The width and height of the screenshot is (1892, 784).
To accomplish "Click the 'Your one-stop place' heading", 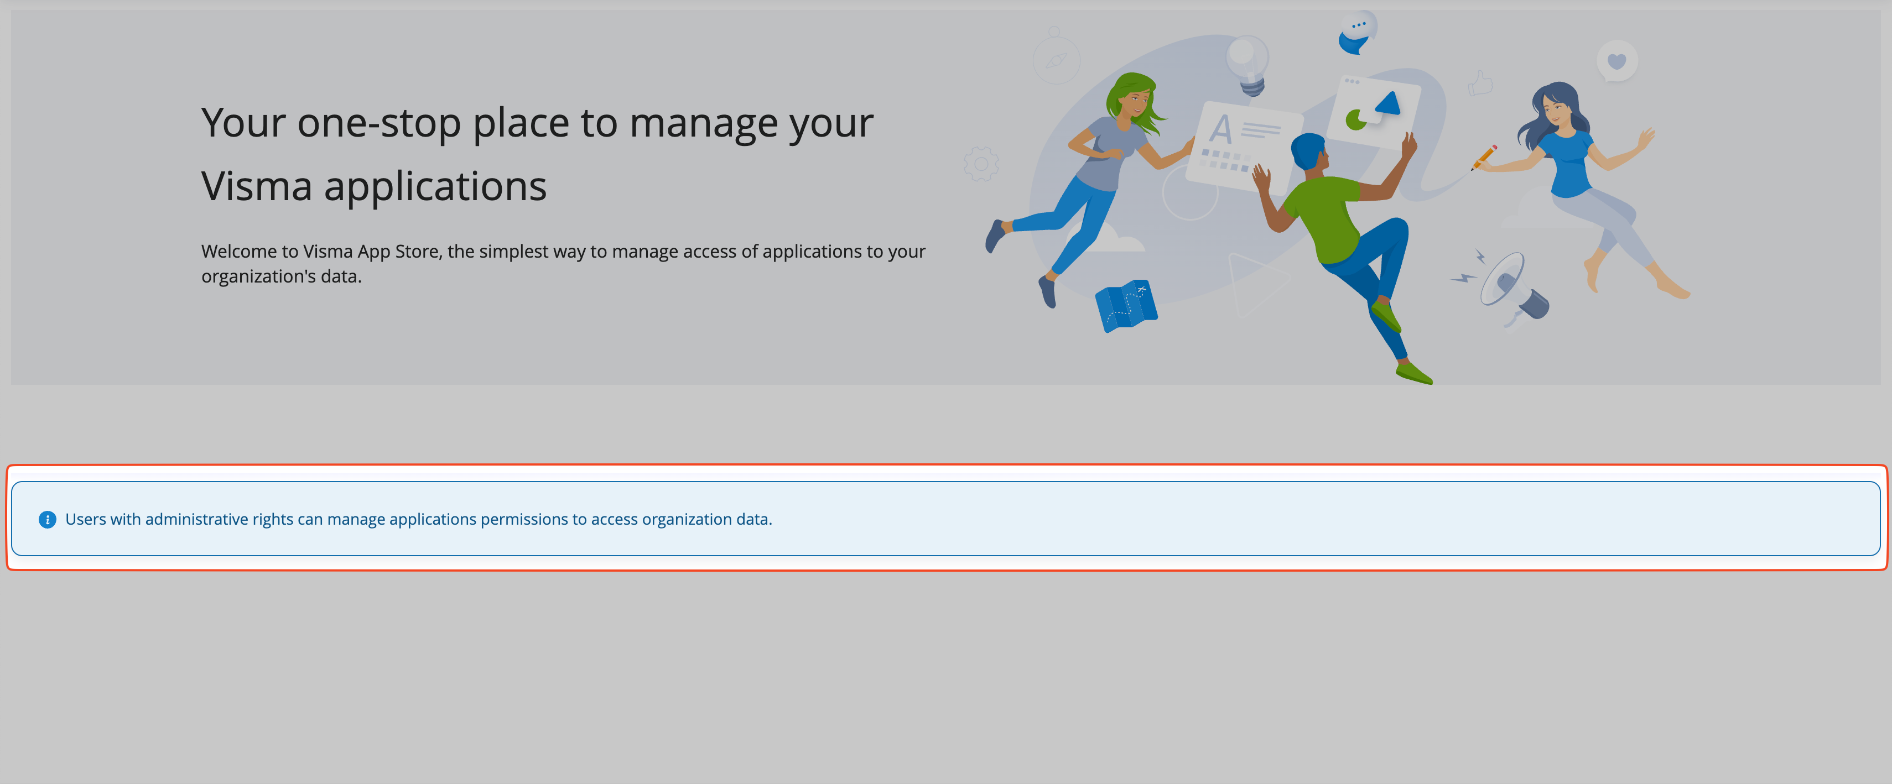I will click(x=537, y=153).
